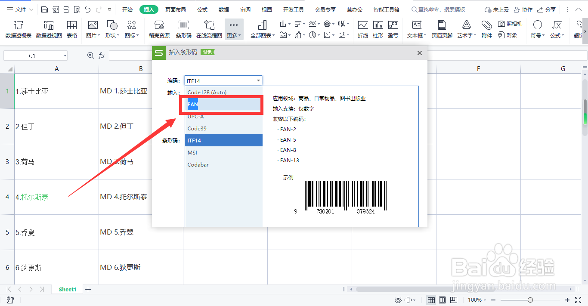588x306 pixels.
Task: Select Code128 (Auto) in encoding list
Action: [224, 92]
